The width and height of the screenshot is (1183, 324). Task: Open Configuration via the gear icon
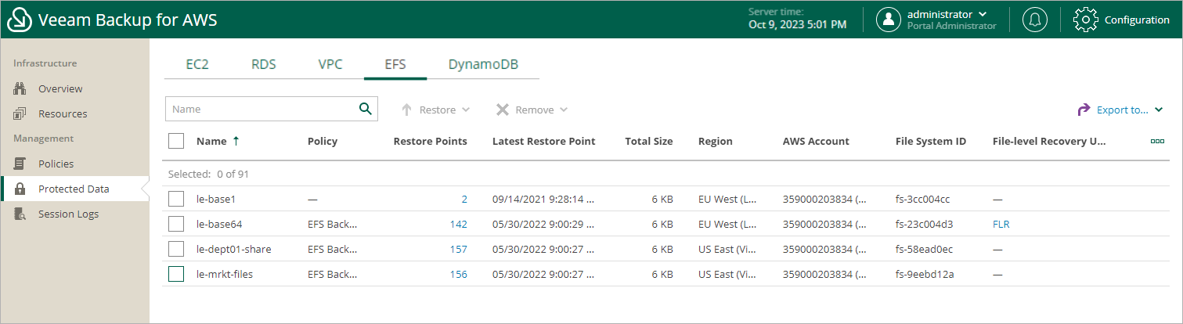pos(1086,20)
